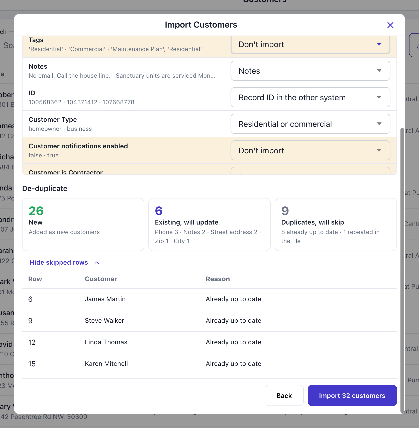The width and height of the screenshot is (419, 428).
Task: Click the Karen Mitchell skipped row
Action: (209, 364)
